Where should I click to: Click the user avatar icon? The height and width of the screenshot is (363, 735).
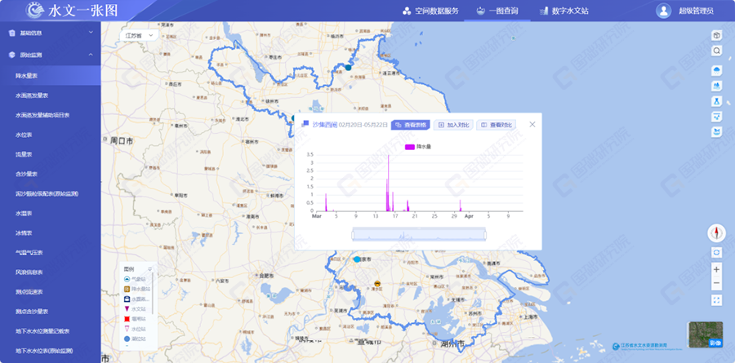tap(663, 11)
